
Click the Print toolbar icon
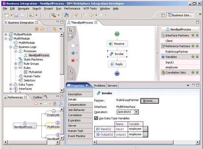point(22,15)
